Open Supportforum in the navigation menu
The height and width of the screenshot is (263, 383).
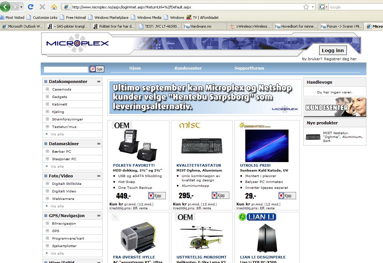tap(249, 68)
